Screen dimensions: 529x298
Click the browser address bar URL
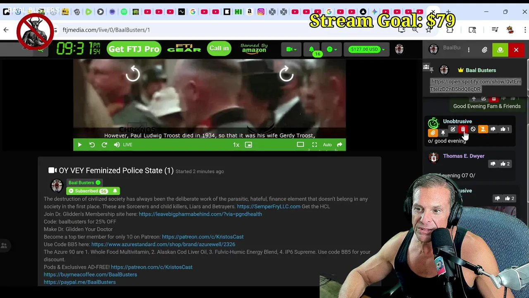click(x=106, y=30)
